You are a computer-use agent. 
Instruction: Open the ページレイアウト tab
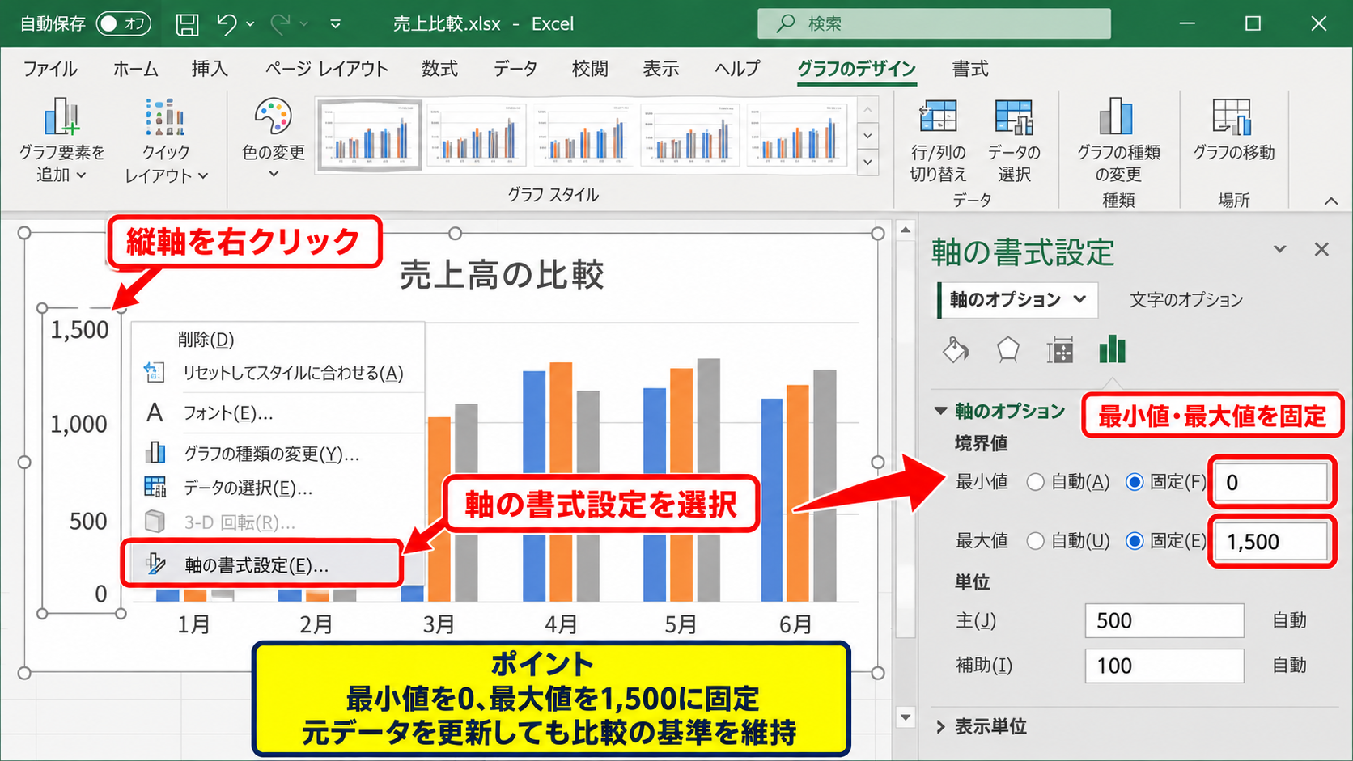click(327, 69)
